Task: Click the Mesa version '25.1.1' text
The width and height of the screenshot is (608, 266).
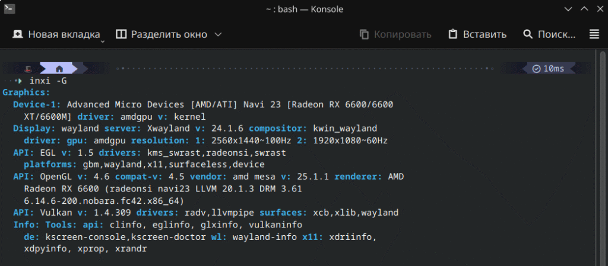Action: [x=312, y=177]
